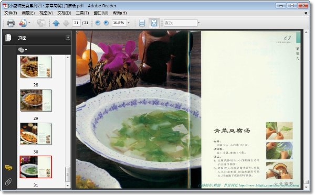Click the collaborate speech bubble toolbar icon
The height and width of the screenshot is (196, 315).
click(x=41, y=23)
